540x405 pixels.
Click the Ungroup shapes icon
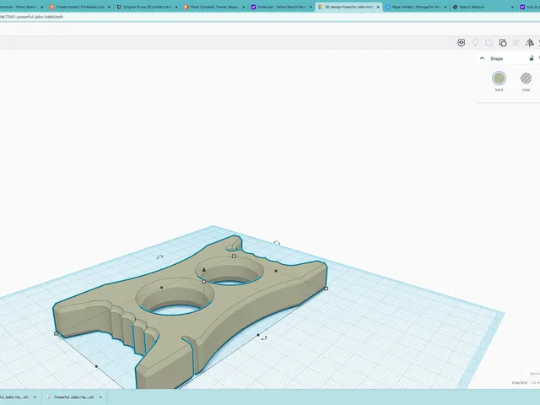click(503, 43)
